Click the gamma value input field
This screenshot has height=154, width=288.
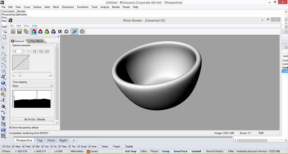click(x=17, y=51)
